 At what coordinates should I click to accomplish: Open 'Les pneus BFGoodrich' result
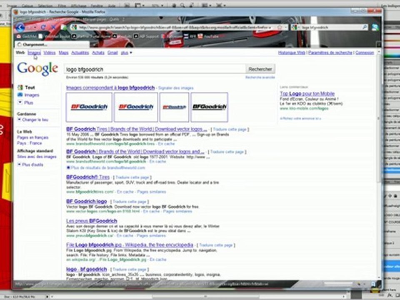[92, 221]
